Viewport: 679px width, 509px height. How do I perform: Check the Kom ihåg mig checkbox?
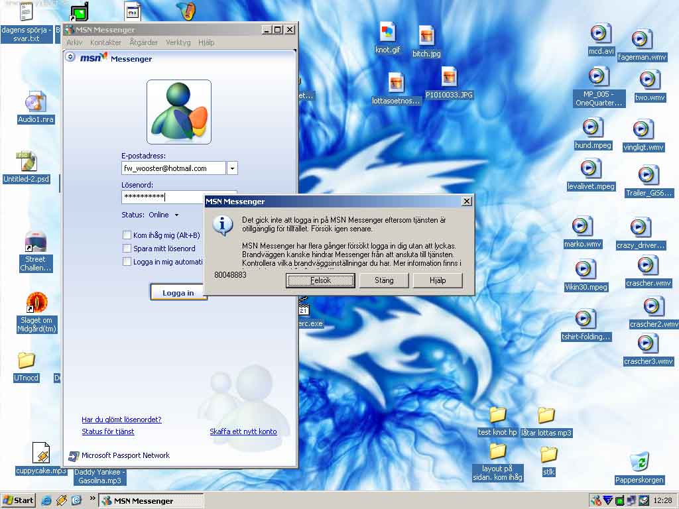pos(127,235)
